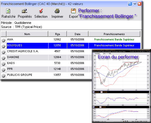Click the round marker beside DANONE
The height and width of the screenshot is (123, 151).
4,58
